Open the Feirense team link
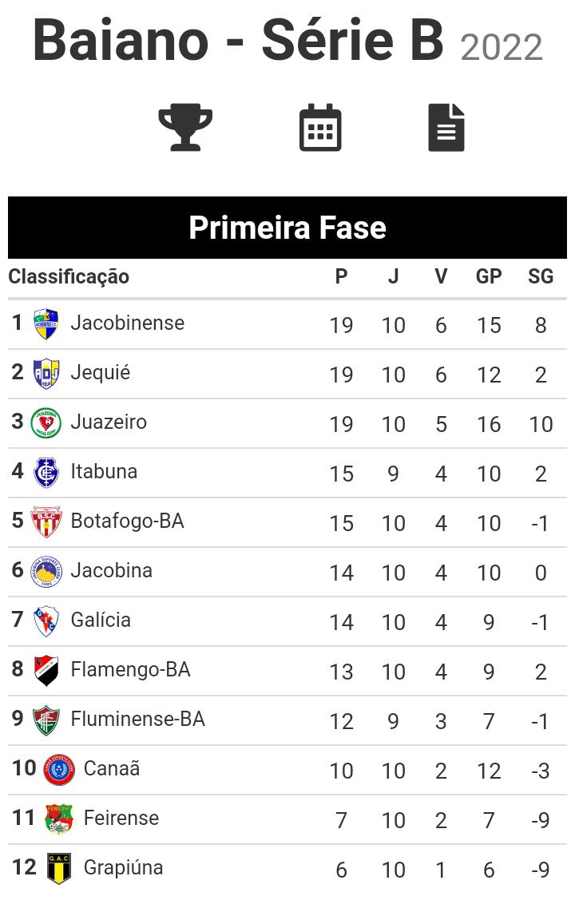The height and width of the screenshot is (908, 575). [x=121, y=819]
